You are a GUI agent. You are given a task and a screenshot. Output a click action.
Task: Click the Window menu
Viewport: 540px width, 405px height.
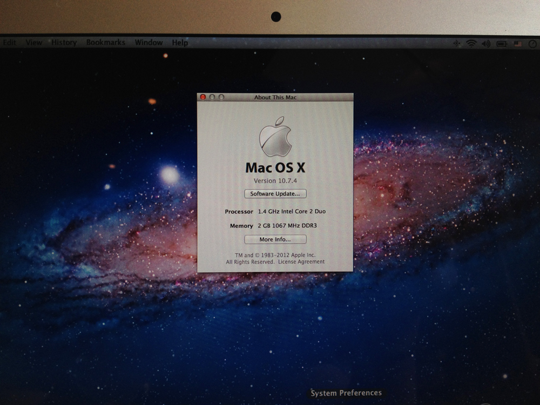click(148, 42)
